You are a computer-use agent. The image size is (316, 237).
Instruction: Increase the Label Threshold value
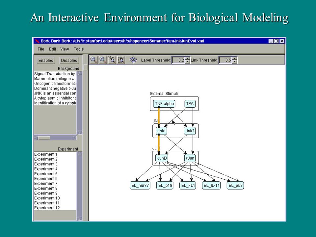click(187, 59)
